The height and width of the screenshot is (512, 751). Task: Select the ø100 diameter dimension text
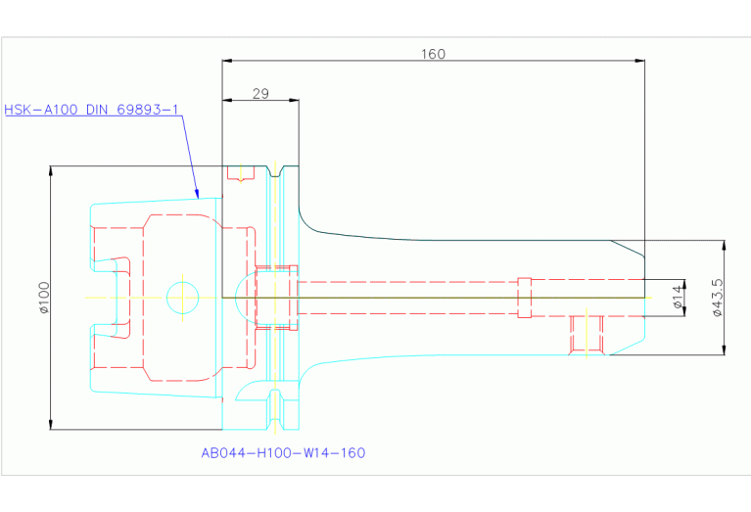pos(44,298)
